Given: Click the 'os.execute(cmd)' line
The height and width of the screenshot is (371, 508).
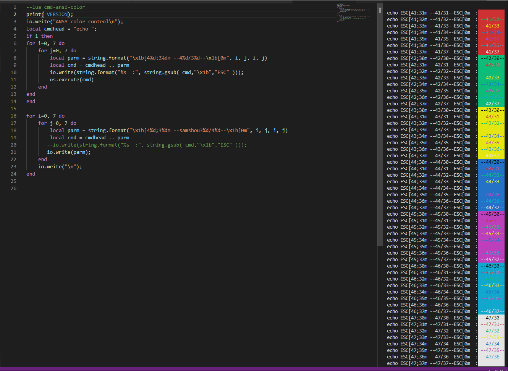Looking at the screenshot, I should tap(72, 80).
